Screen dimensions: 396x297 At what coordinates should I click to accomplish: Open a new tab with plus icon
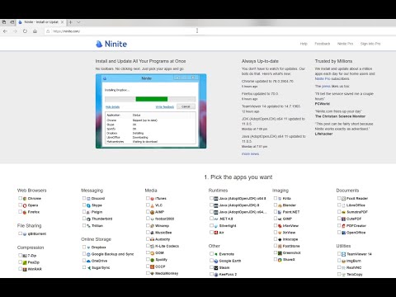click(x=70, y=22)
